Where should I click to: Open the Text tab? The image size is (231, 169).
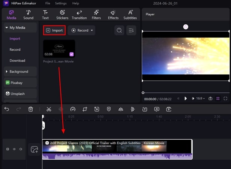click(x=45, y=15)
